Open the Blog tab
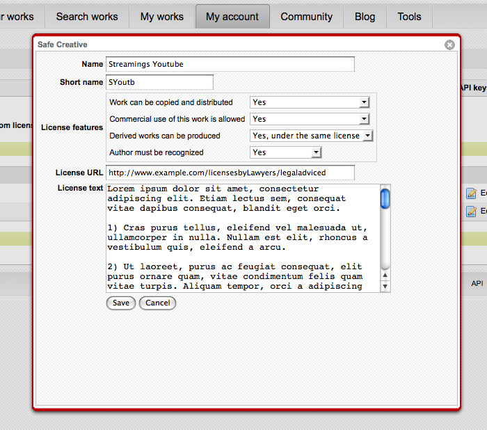Image resolution: width=487 pixels, height=430 pixels. tap(365, 17)
